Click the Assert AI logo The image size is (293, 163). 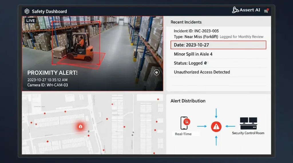[246, 10]
